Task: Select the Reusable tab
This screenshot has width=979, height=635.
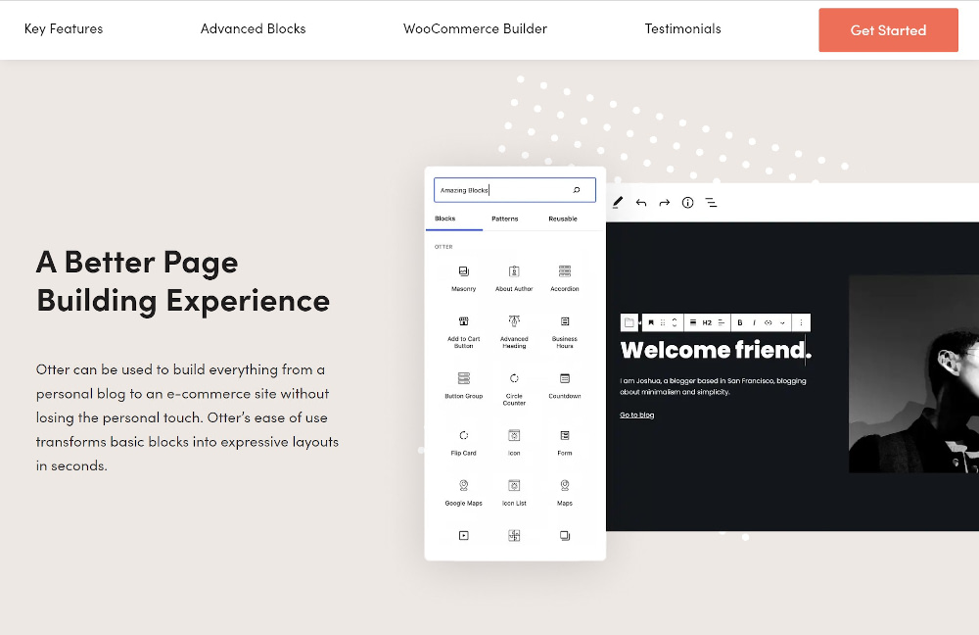Action: 563,219
